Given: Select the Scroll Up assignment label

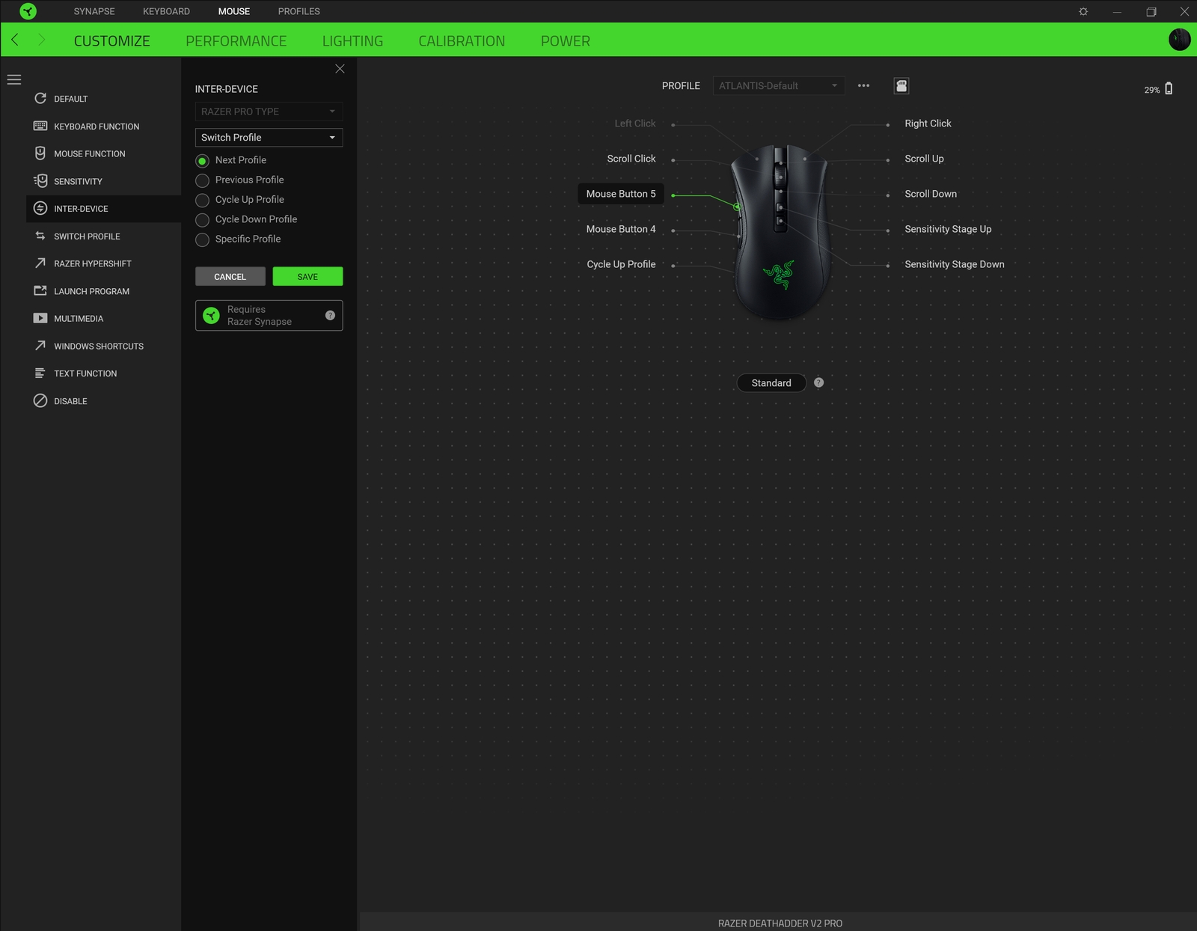Looking at the screenshot, I should coord(924,159).
